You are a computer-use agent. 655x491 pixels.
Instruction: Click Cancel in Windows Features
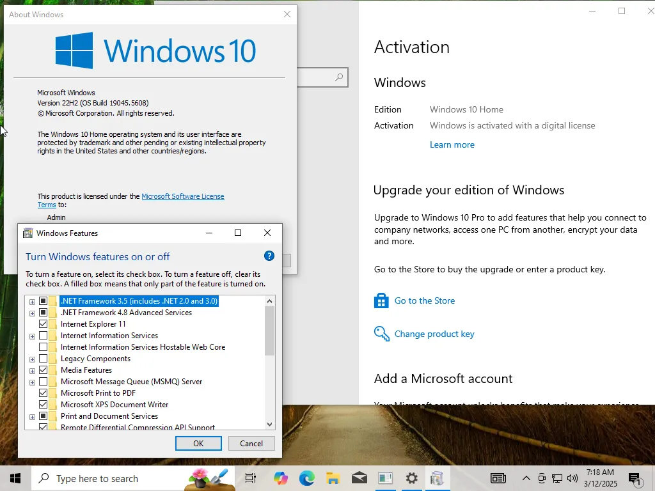[251, 444]
